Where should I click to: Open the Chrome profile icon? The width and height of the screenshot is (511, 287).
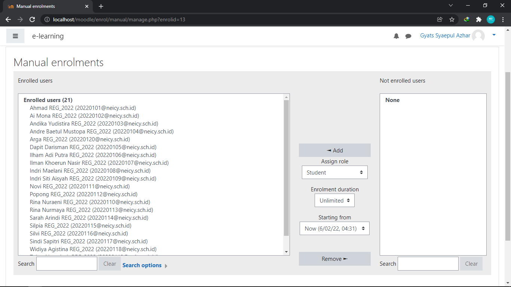pyautogui.click(x=491, y=19)
